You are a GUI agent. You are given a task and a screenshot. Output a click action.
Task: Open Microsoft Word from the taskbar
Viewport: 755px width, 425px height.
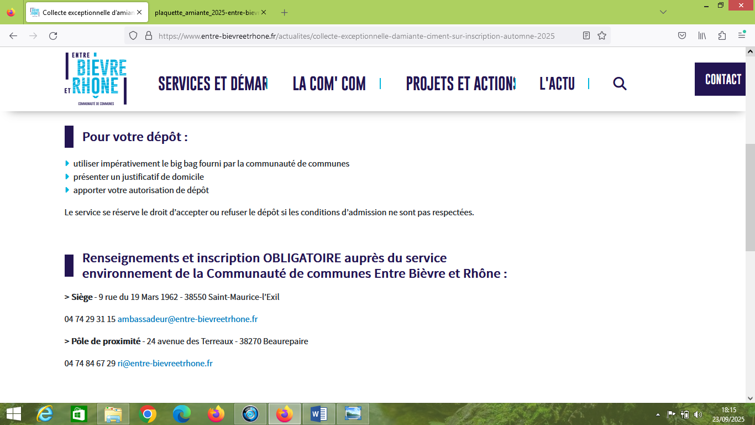click(319, 414)
